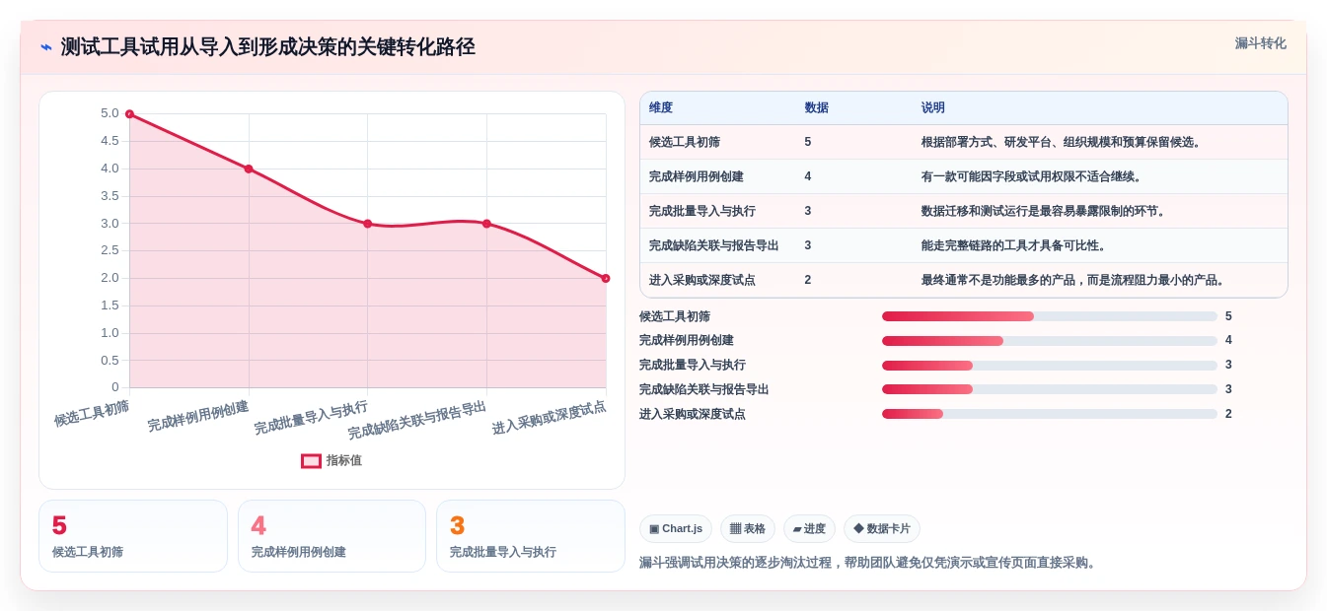Click the progress bar for 候选工具初筛
Viewport: 1327px width, 611px height.
coord(1050,316)
